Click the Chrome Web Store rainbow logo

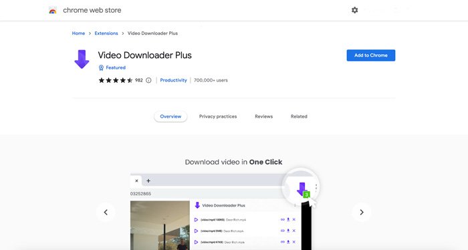(x=53, y=10)
